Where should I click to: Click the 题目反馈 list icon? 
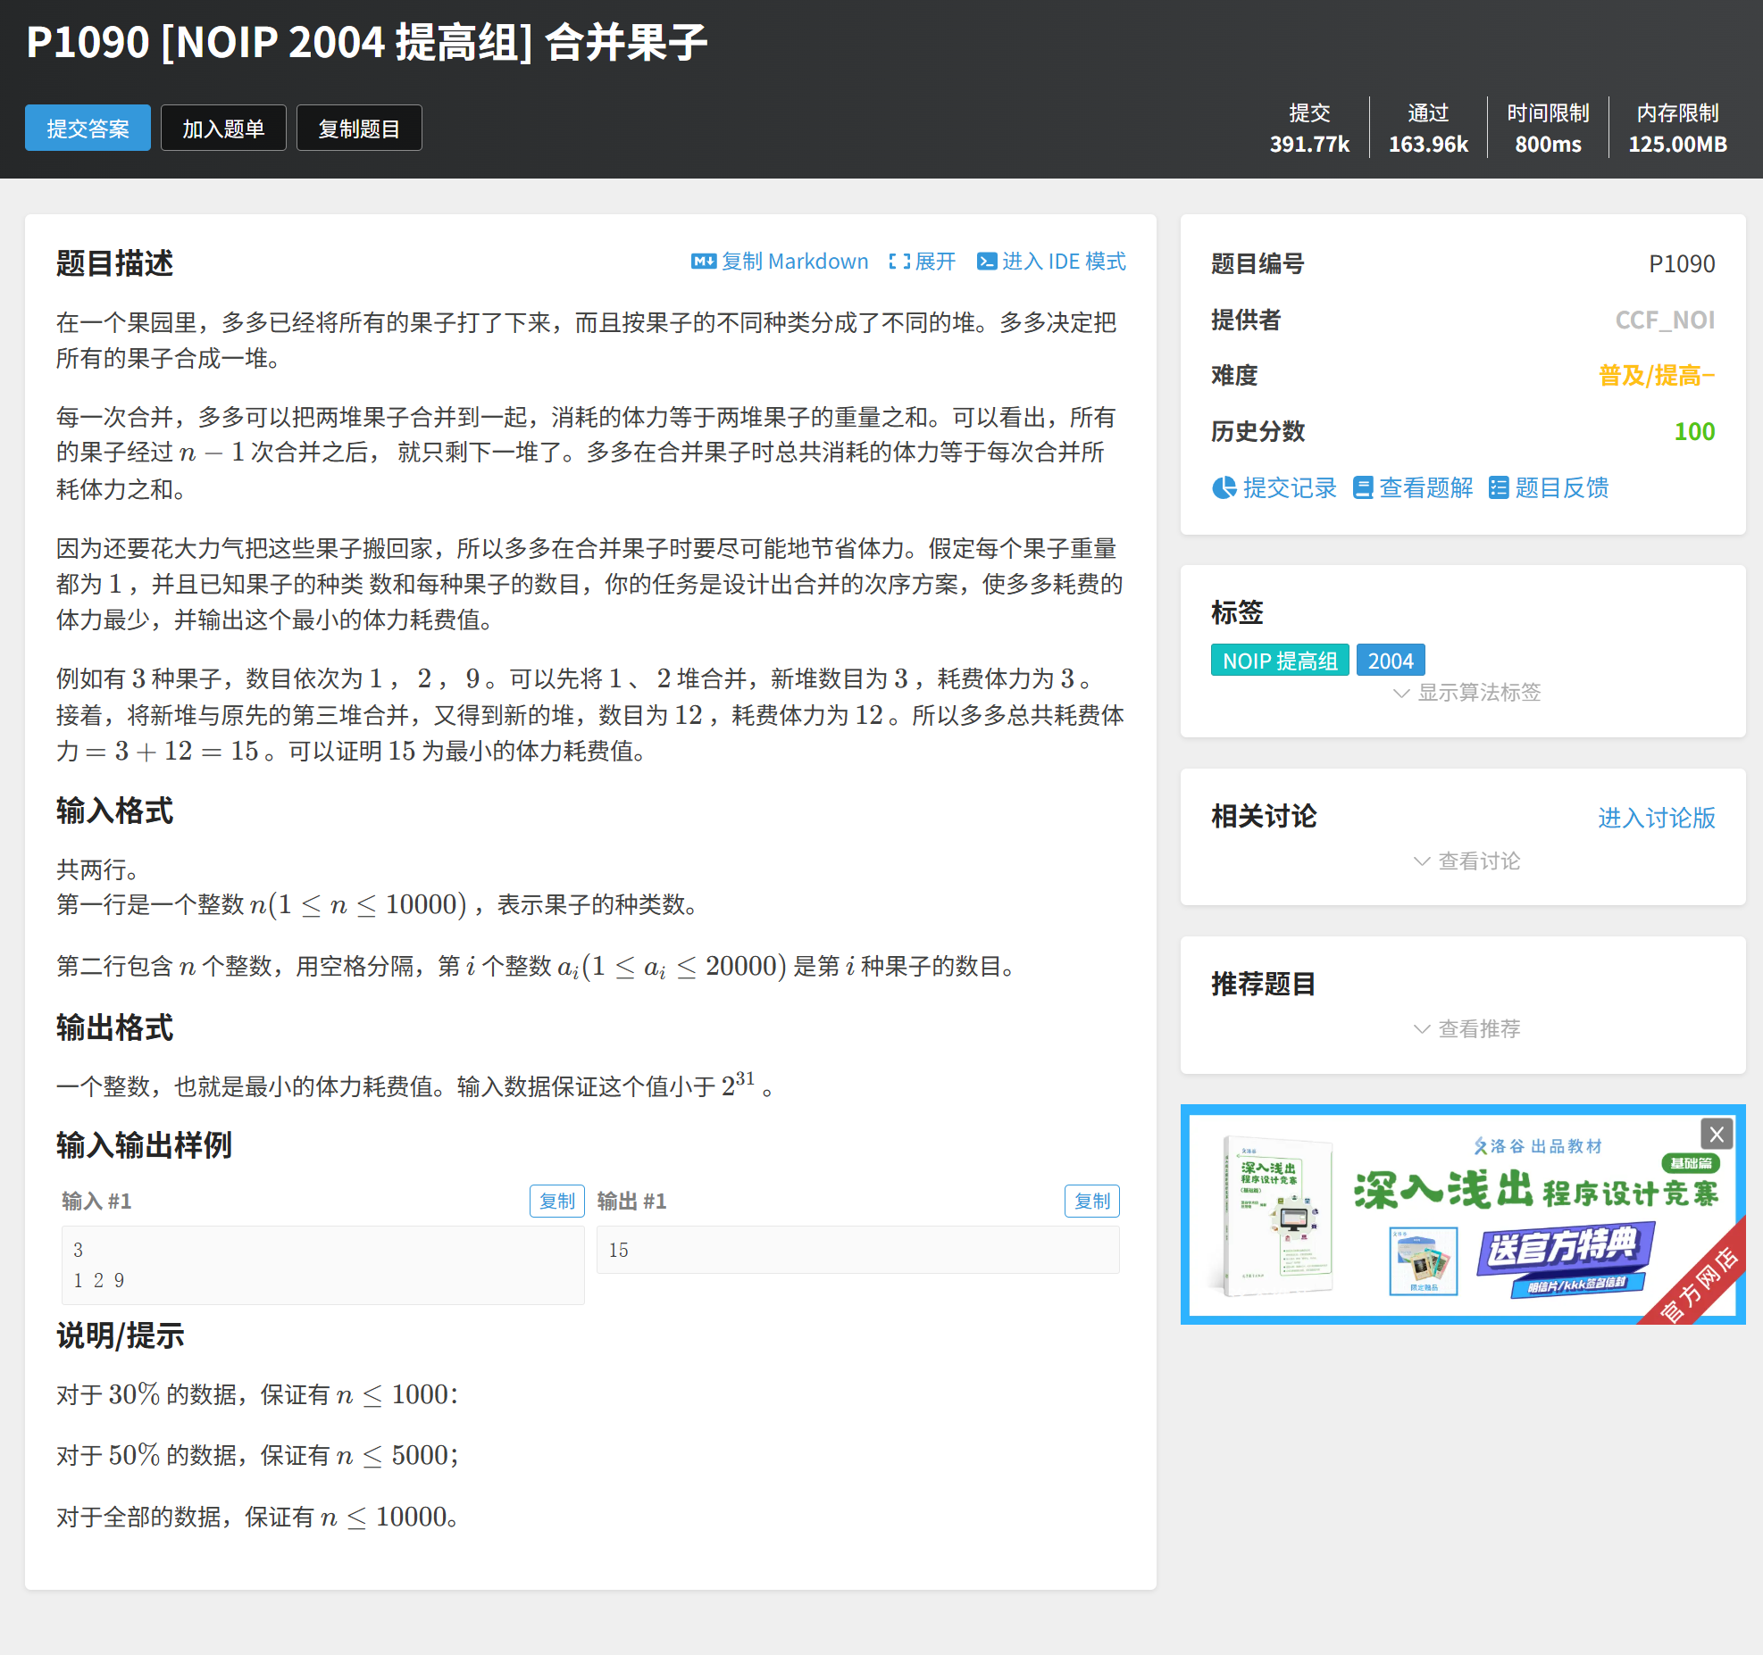click(1498, 487)
